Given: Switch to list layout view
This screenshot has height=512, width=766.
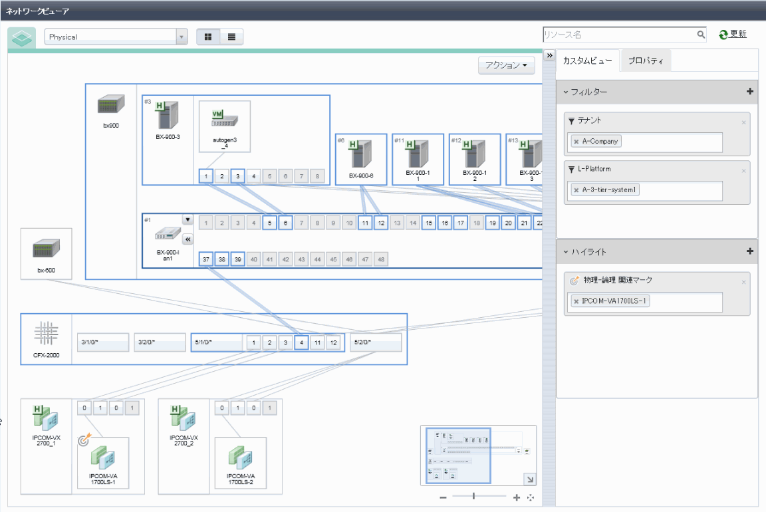Looking at the screenshot, I should (x=231, y=37).
